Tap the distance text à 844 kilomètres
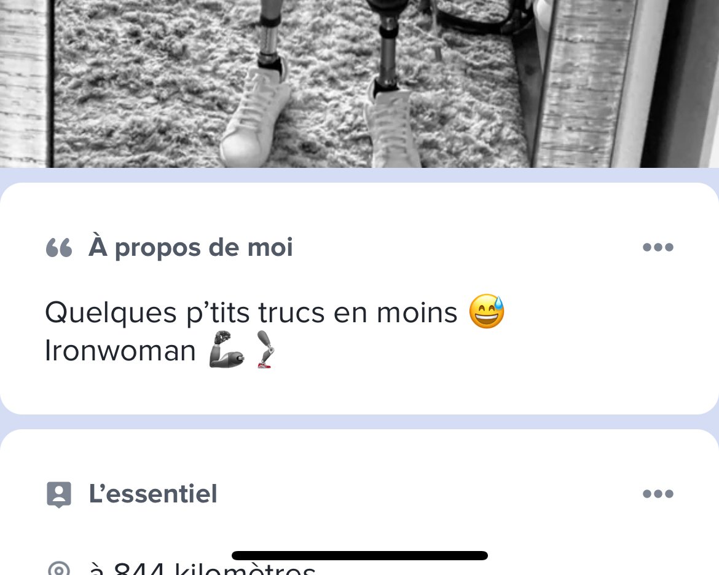Viewport: 719px width, 575px height. click(x=203, y=568)
